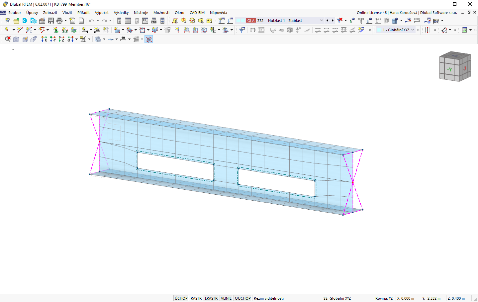Screen dimensions: 478x302
Task: Click the view in X direction icon
Action: tap(44, 39)
